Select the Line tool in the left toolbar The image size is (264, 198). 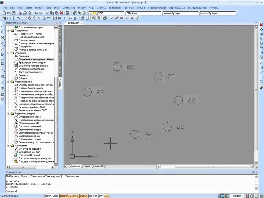(x=2, y=25)
